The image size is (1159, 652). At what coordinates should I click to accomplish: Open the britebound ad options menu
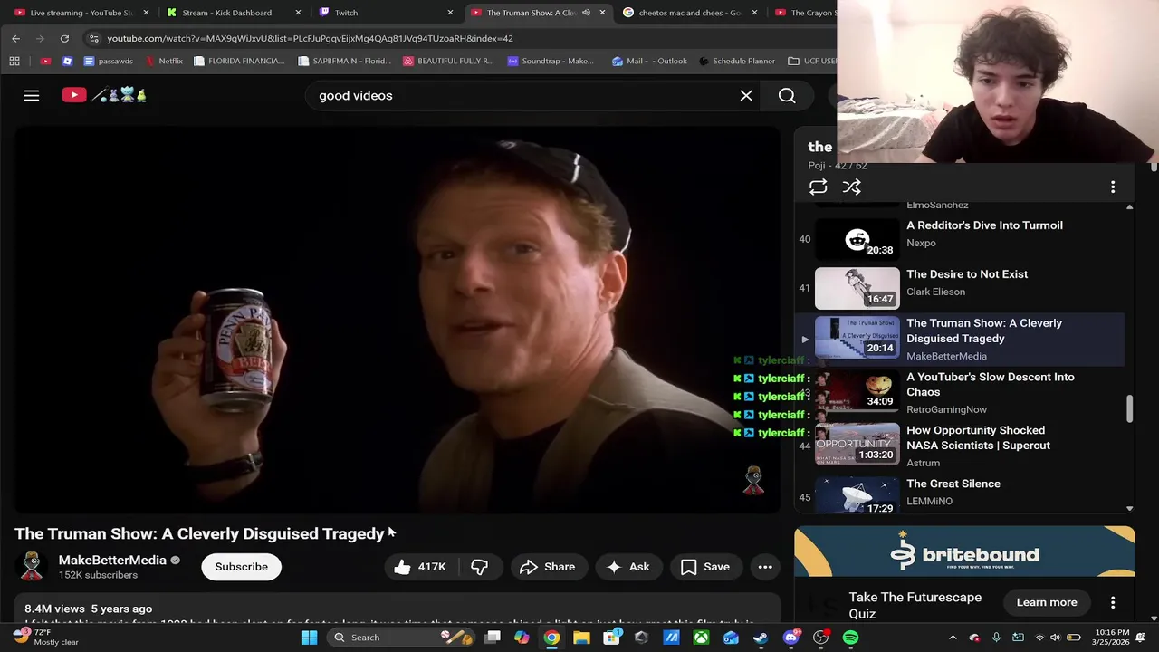1113,602
